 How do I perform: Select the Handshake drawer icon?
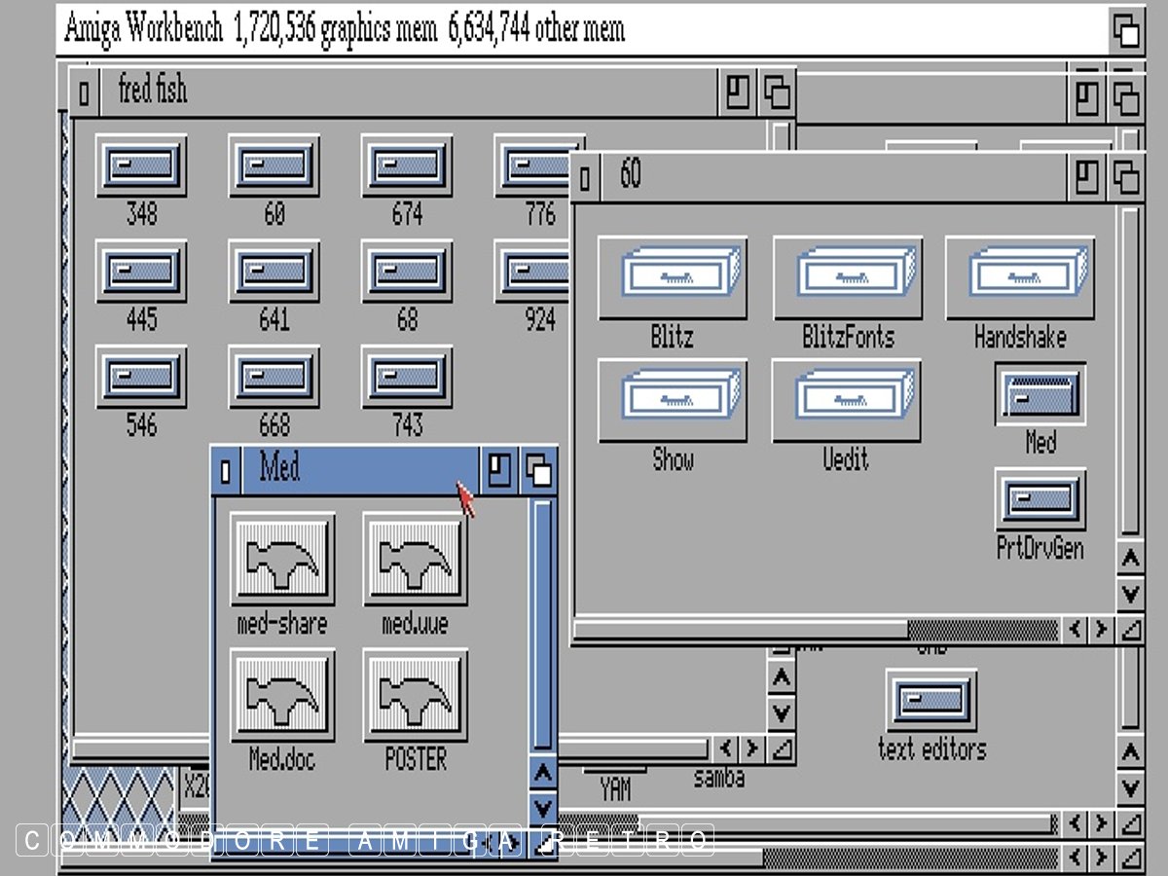pyautogui.click(x=1019, y=277)
